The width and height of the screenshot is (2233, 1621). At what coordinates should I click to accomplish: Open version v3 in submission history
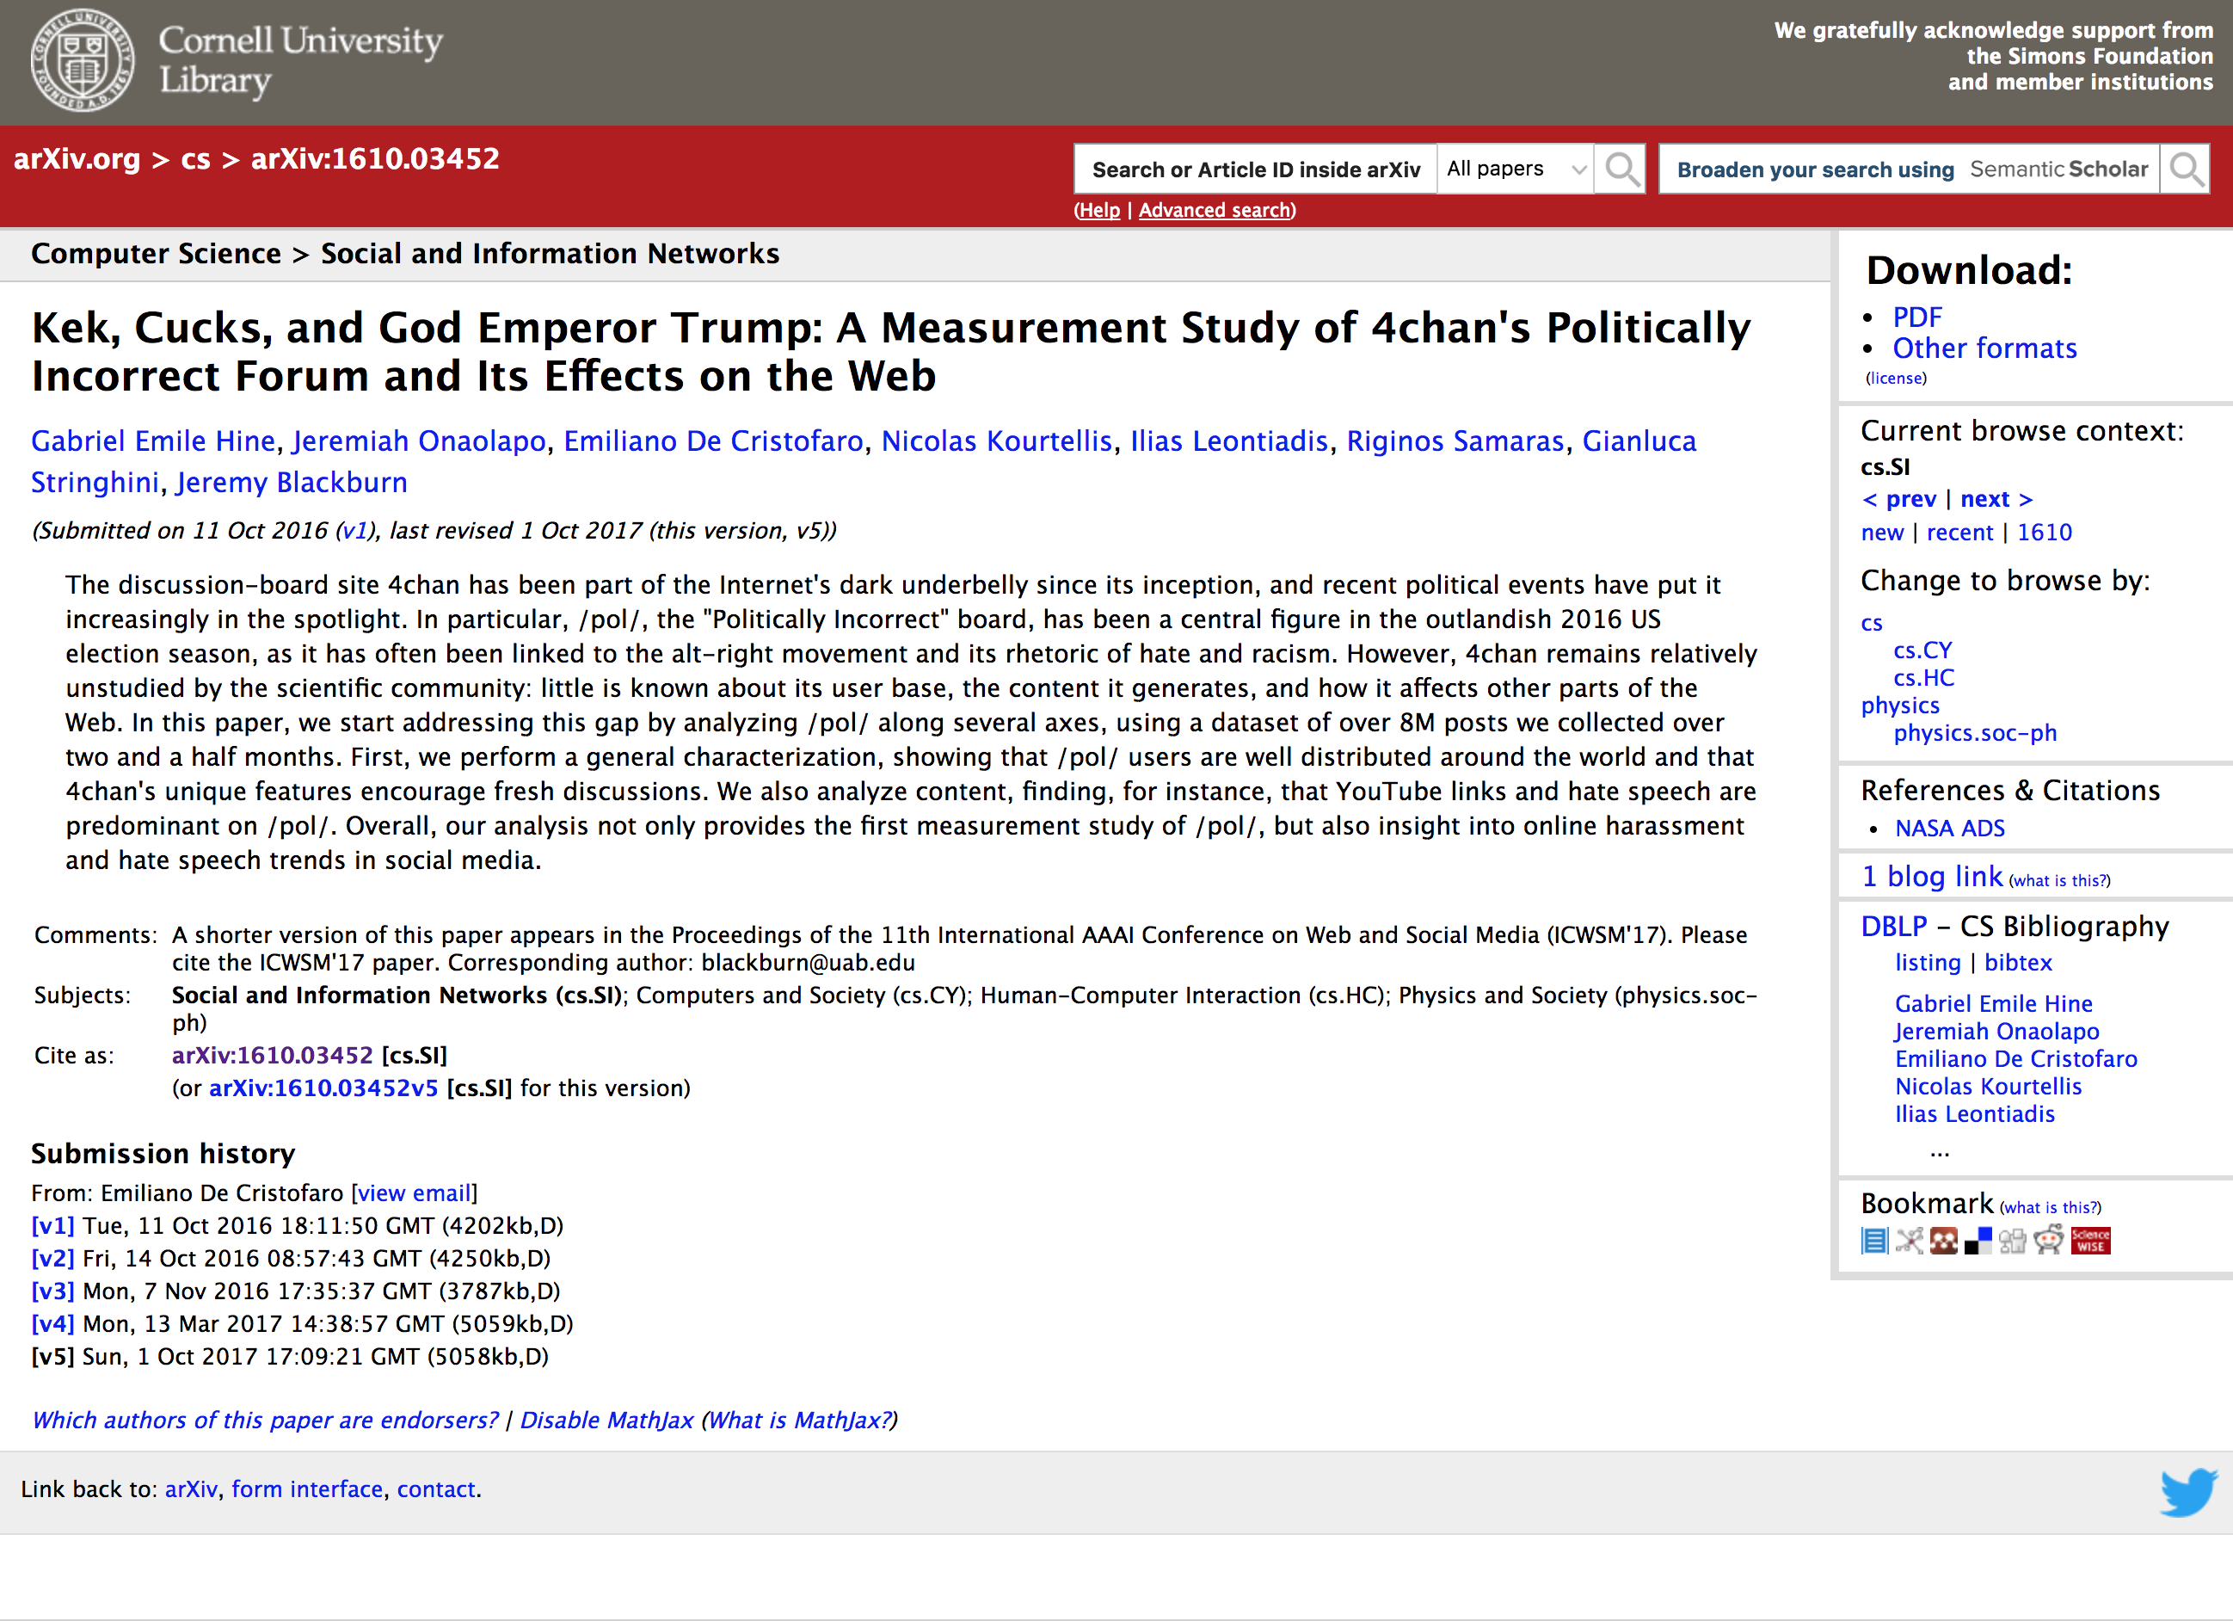point(52,1291)
